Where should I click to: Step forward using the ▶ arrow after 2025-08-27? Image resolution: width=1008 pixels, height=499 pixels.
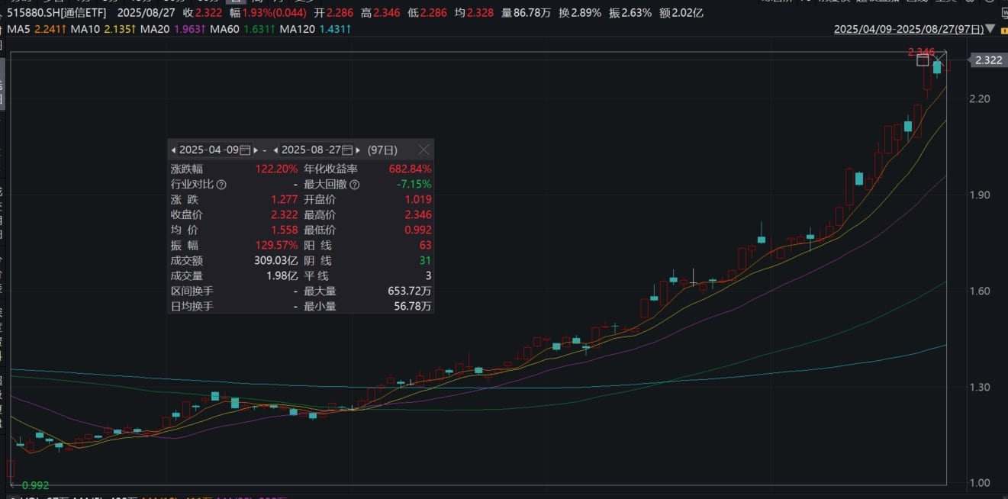tap(359, 150)
